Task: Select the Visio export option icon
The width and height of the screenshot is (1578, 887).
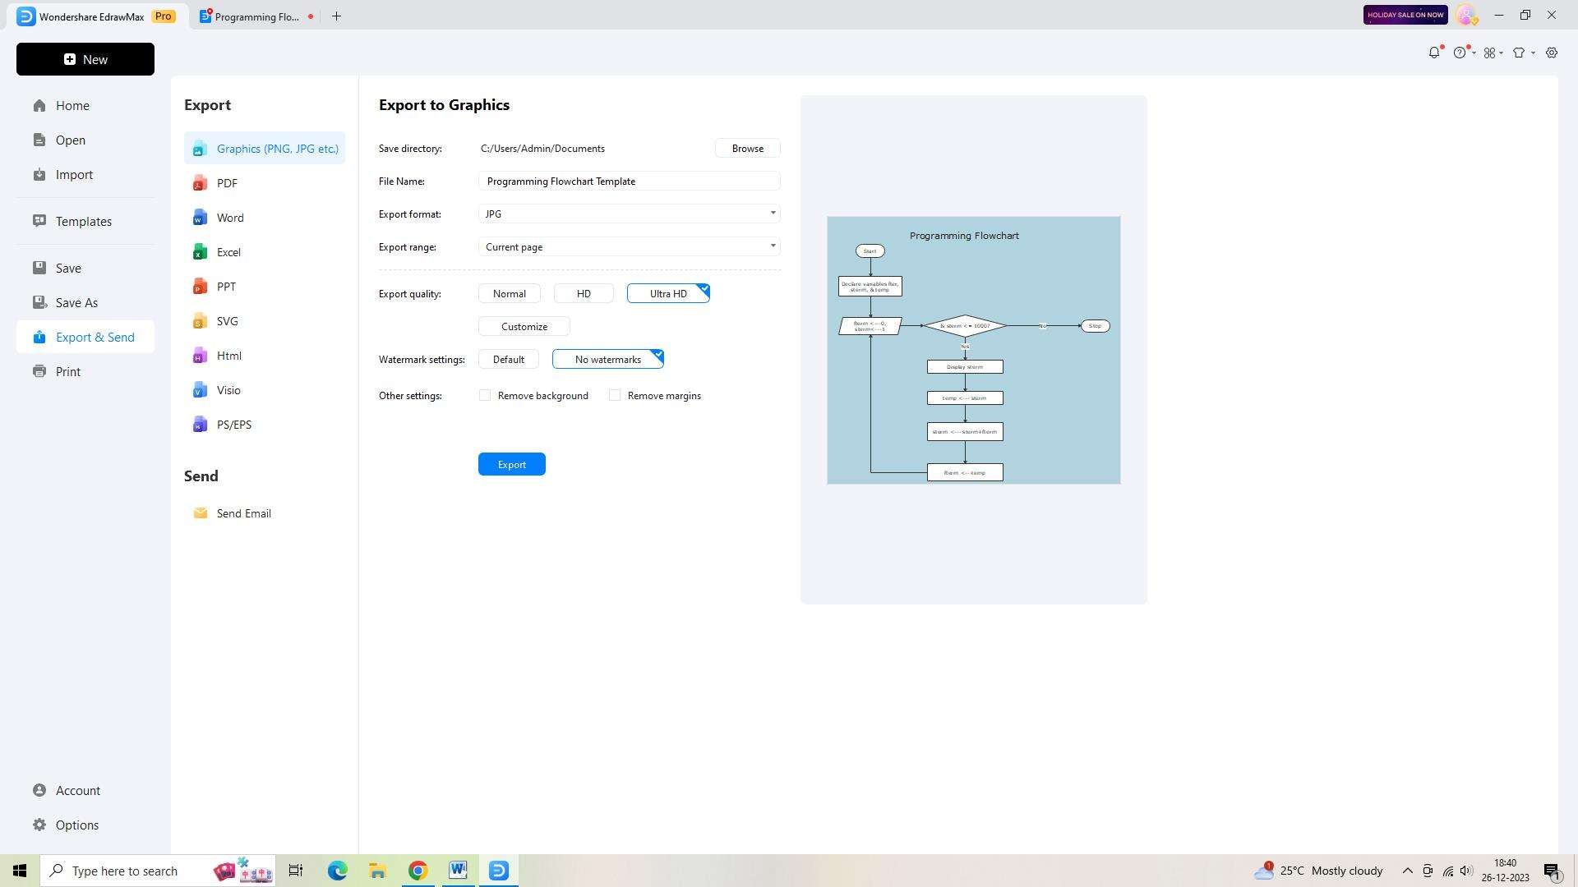Action: click(201, 390)
